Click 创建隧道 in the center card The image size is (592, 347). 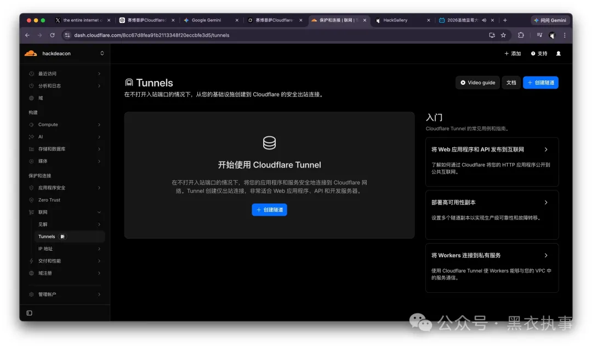[269, 210]
